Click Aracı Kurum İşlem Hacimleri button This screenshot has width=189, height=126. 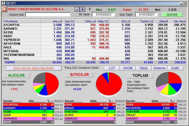34,68
